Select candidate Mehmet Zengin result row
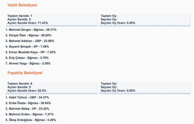 coord(31,30)
